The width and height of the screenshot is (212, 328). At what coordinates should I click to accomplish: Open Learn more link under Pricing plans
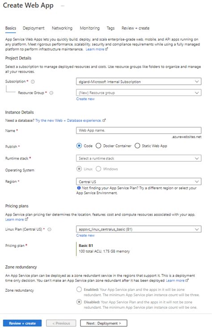(x=17, y=220)
